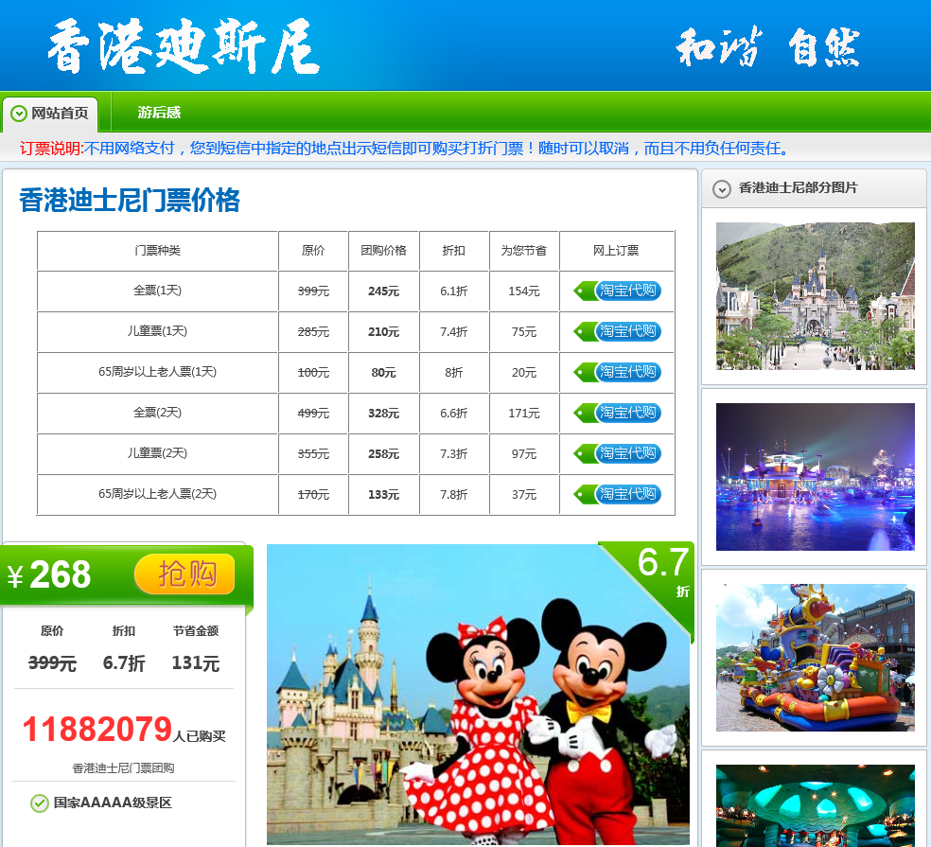Image resolution: width=931 pixels, height=847 pixels.
Task: Click the 245元 group price
Action: point(383,291)
